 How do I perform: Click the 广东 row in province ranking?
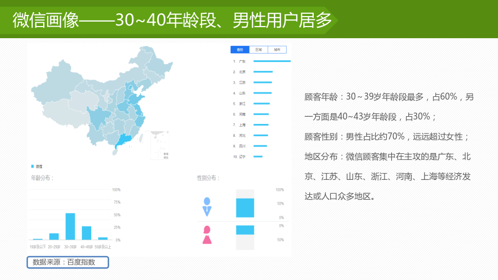tap(261, 61)
